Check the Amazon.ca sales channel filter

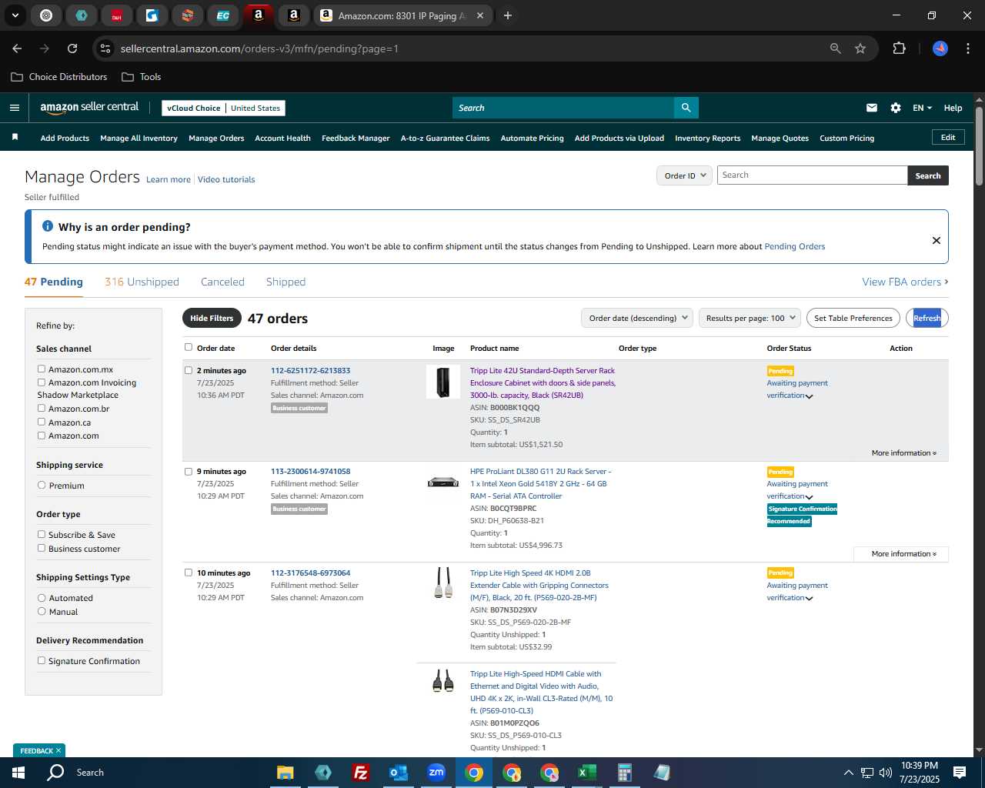point(42,422)
